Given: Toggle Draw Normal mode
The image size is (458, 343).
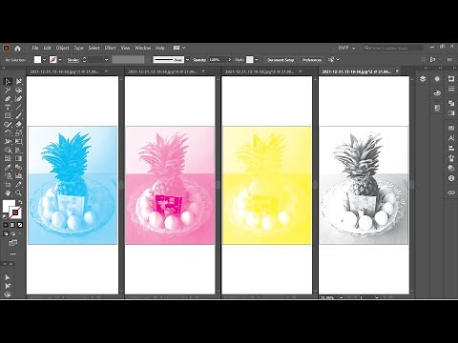Looking at the screenshot, I should pos(6,233).
